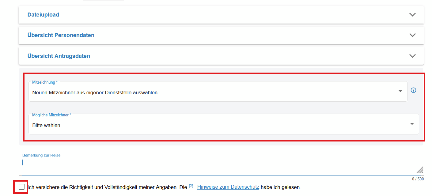Image resolution: width=432 pixels, height=196 pixels.
Task: Click the info icon beside Mitzeichnung
Action: [413, 90]
